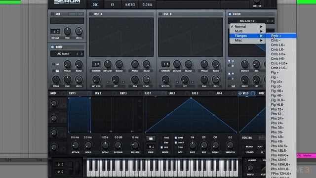316x178 pixels.
Task: Expand the Normal filter submenu
Action: 247,26
